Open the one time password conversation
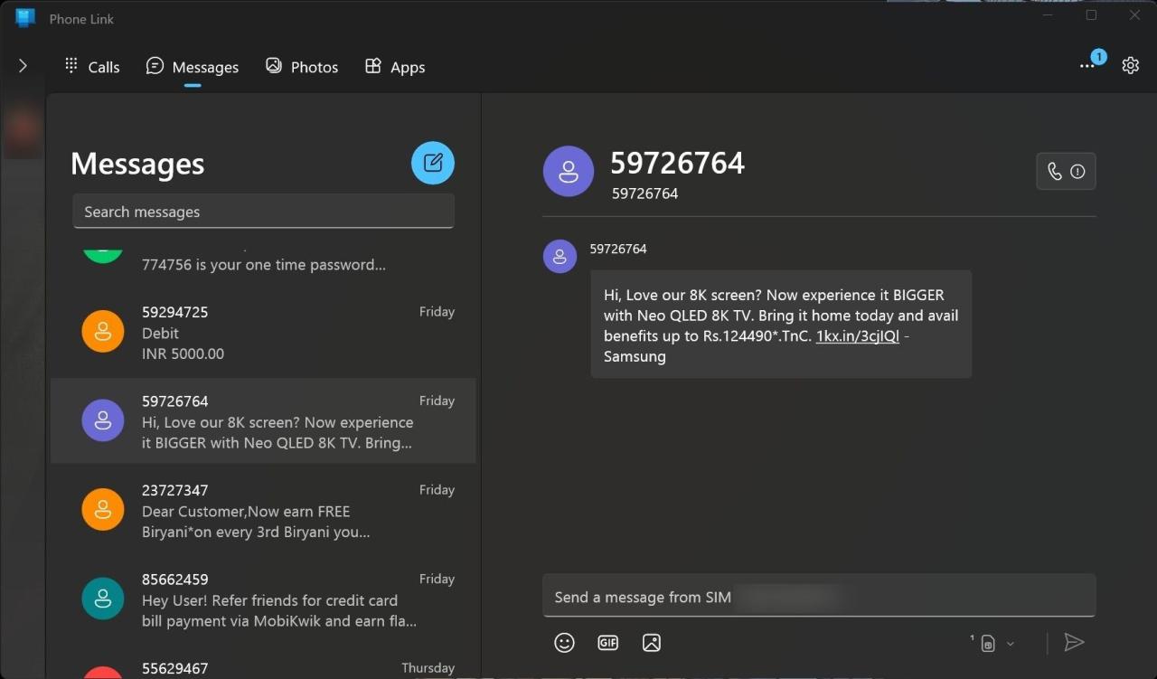 (263, 265)
